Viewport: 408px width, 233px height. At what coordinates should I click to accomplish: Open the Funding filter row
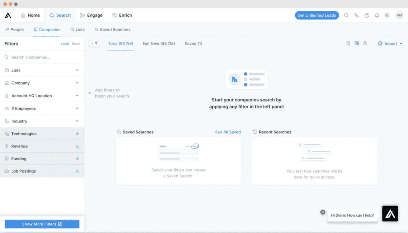(x=42, y=159)
